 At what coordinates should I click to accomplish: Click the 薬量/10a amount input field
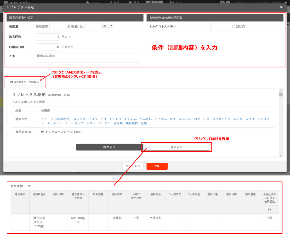pyautogui.click(x=93, y=27)
